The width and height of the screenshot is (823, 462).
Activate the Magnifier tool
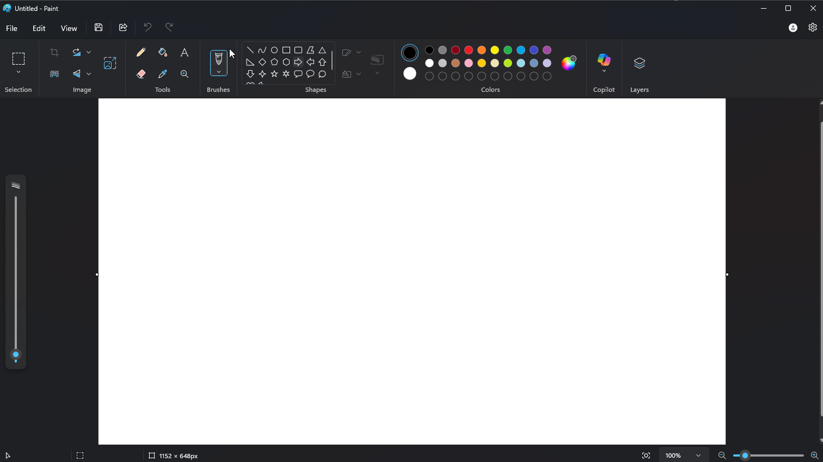coord(185,74)
